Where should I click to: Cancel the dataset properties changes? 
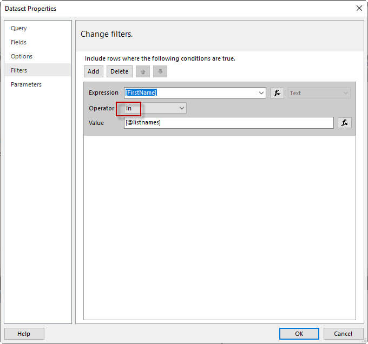click(x=343, y=334)
